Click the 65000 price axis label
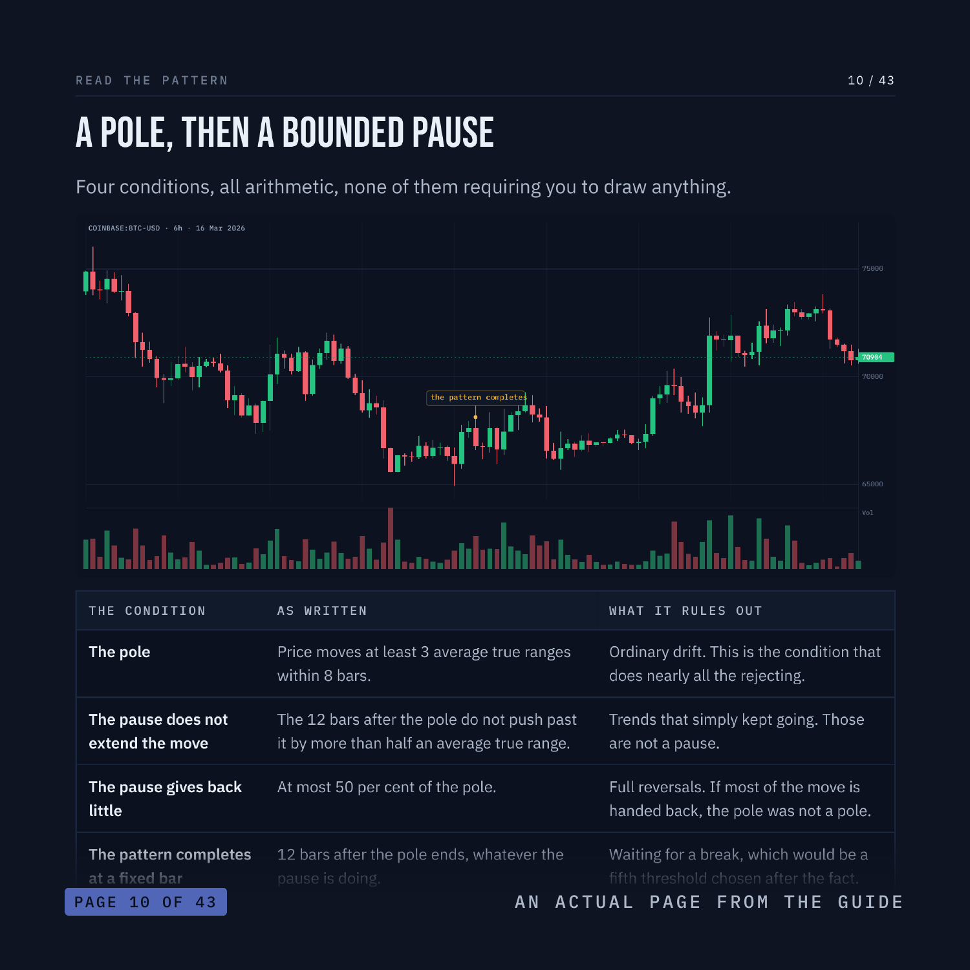 tap(872, 484)
